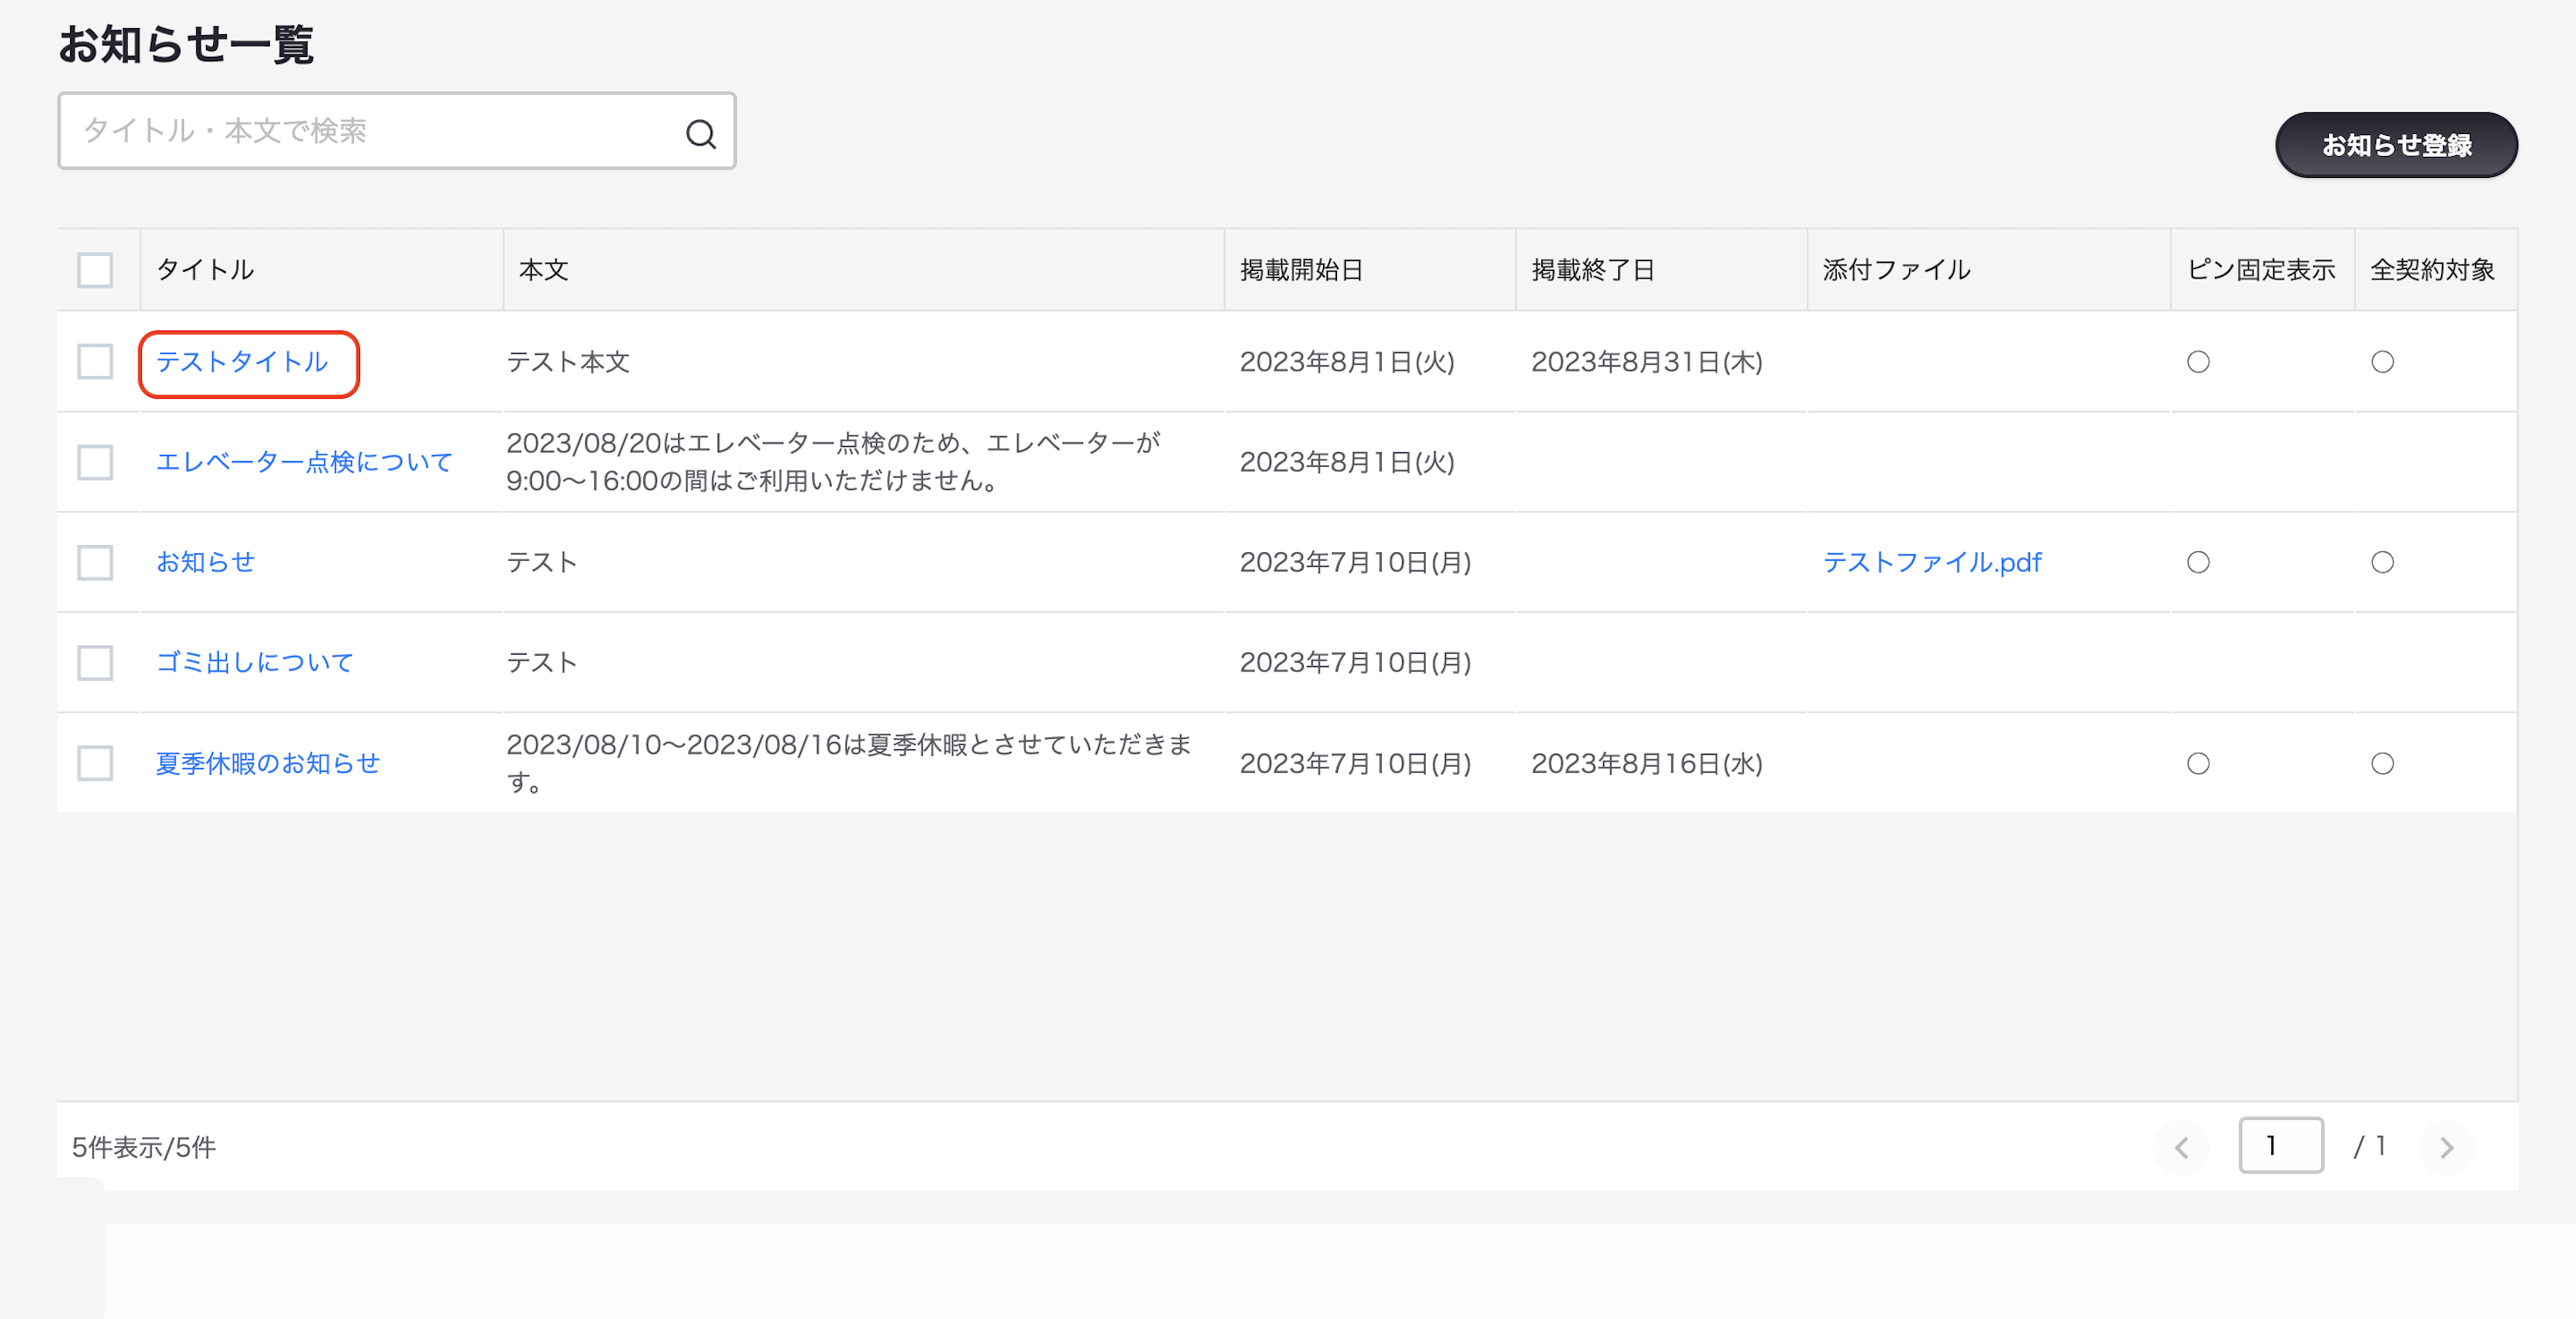Viewport: 2576px width, 1319px height.
Task: Click the pin circle in テストタイトル row
Action: click(x=2198, y=362)
